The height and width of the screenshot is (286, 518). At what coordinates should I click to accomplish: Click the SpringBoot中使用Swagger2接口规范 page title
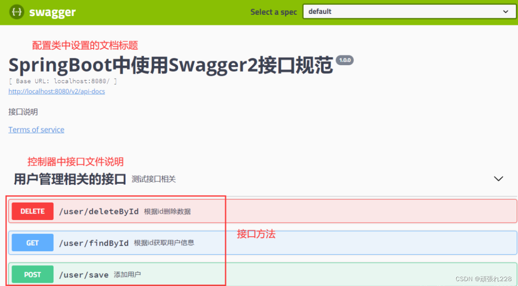tap(170, 64)
